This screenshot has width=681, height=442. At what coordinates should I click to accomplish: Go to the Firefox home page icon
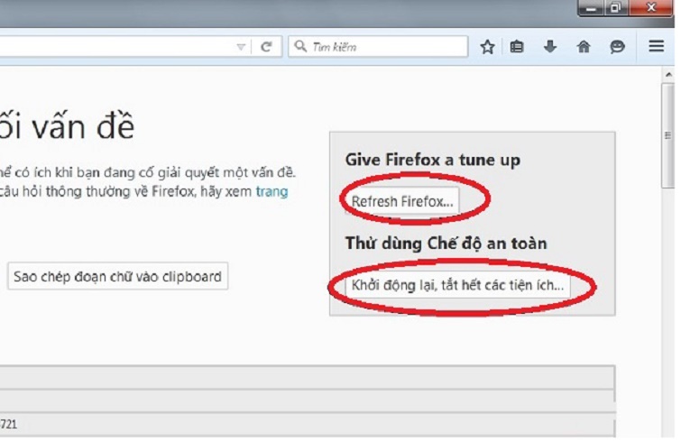tap(584, 47)
